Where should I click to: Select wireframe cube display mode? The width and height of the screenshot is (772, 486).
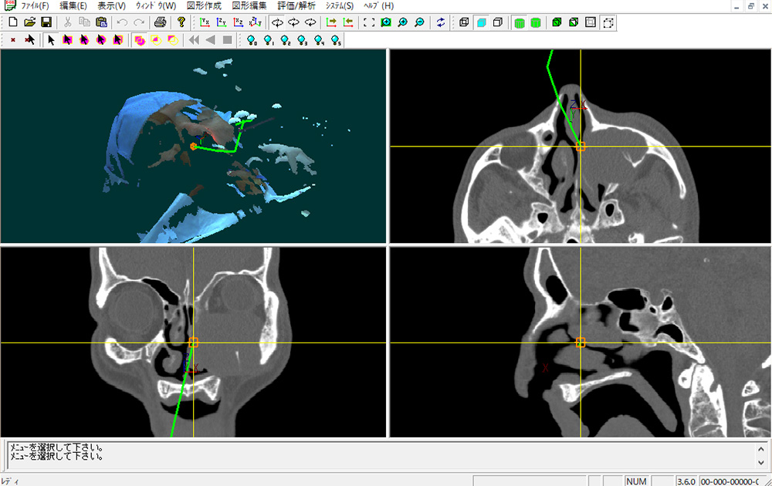(x=464, y=22)
